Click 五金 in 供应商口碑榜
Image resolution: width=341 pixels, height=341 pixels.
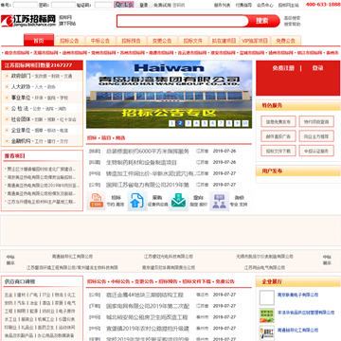point(9,295)
